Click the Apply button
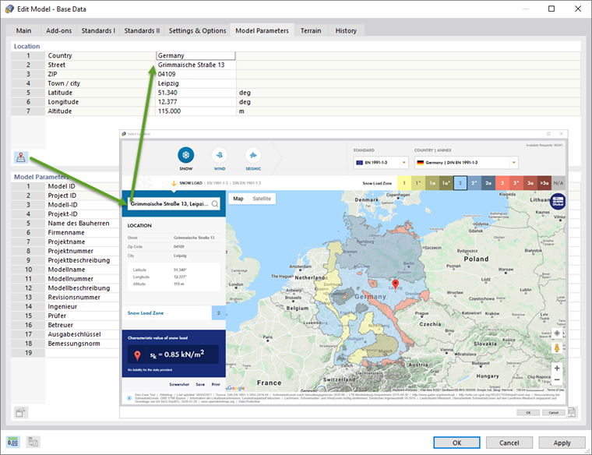 (x=562, y=443)
